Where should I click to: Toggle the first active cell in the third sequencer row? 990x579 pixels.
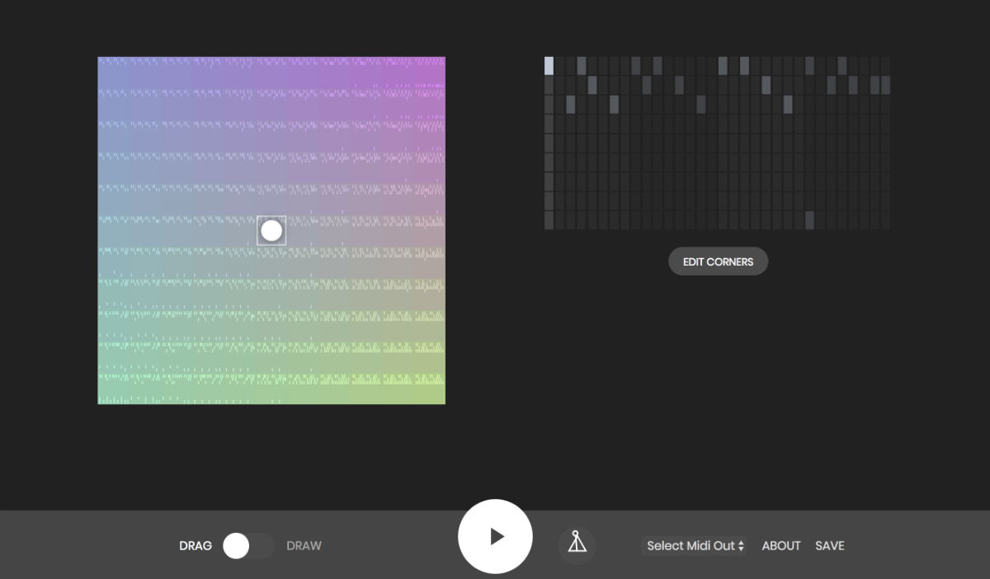(571, 104)
